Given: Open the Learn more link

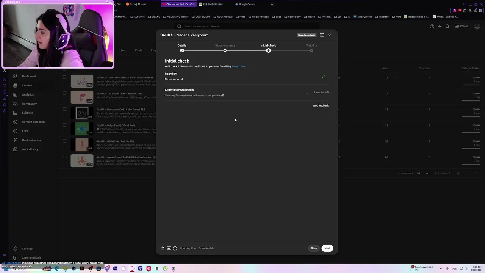Looking at the screenshot, I should tap(238, 66).
